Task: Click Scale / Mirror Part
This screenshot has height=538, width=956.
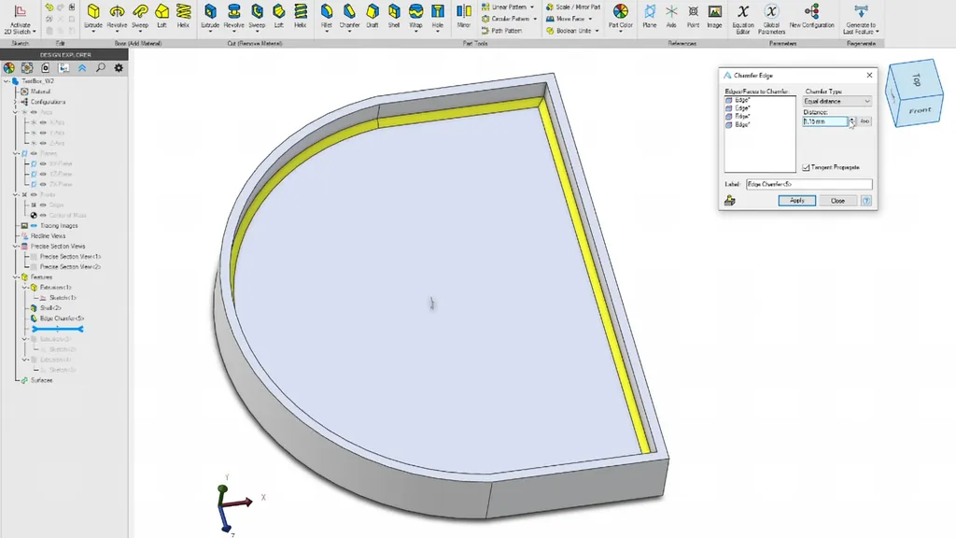Action: [x=572, y=7]
